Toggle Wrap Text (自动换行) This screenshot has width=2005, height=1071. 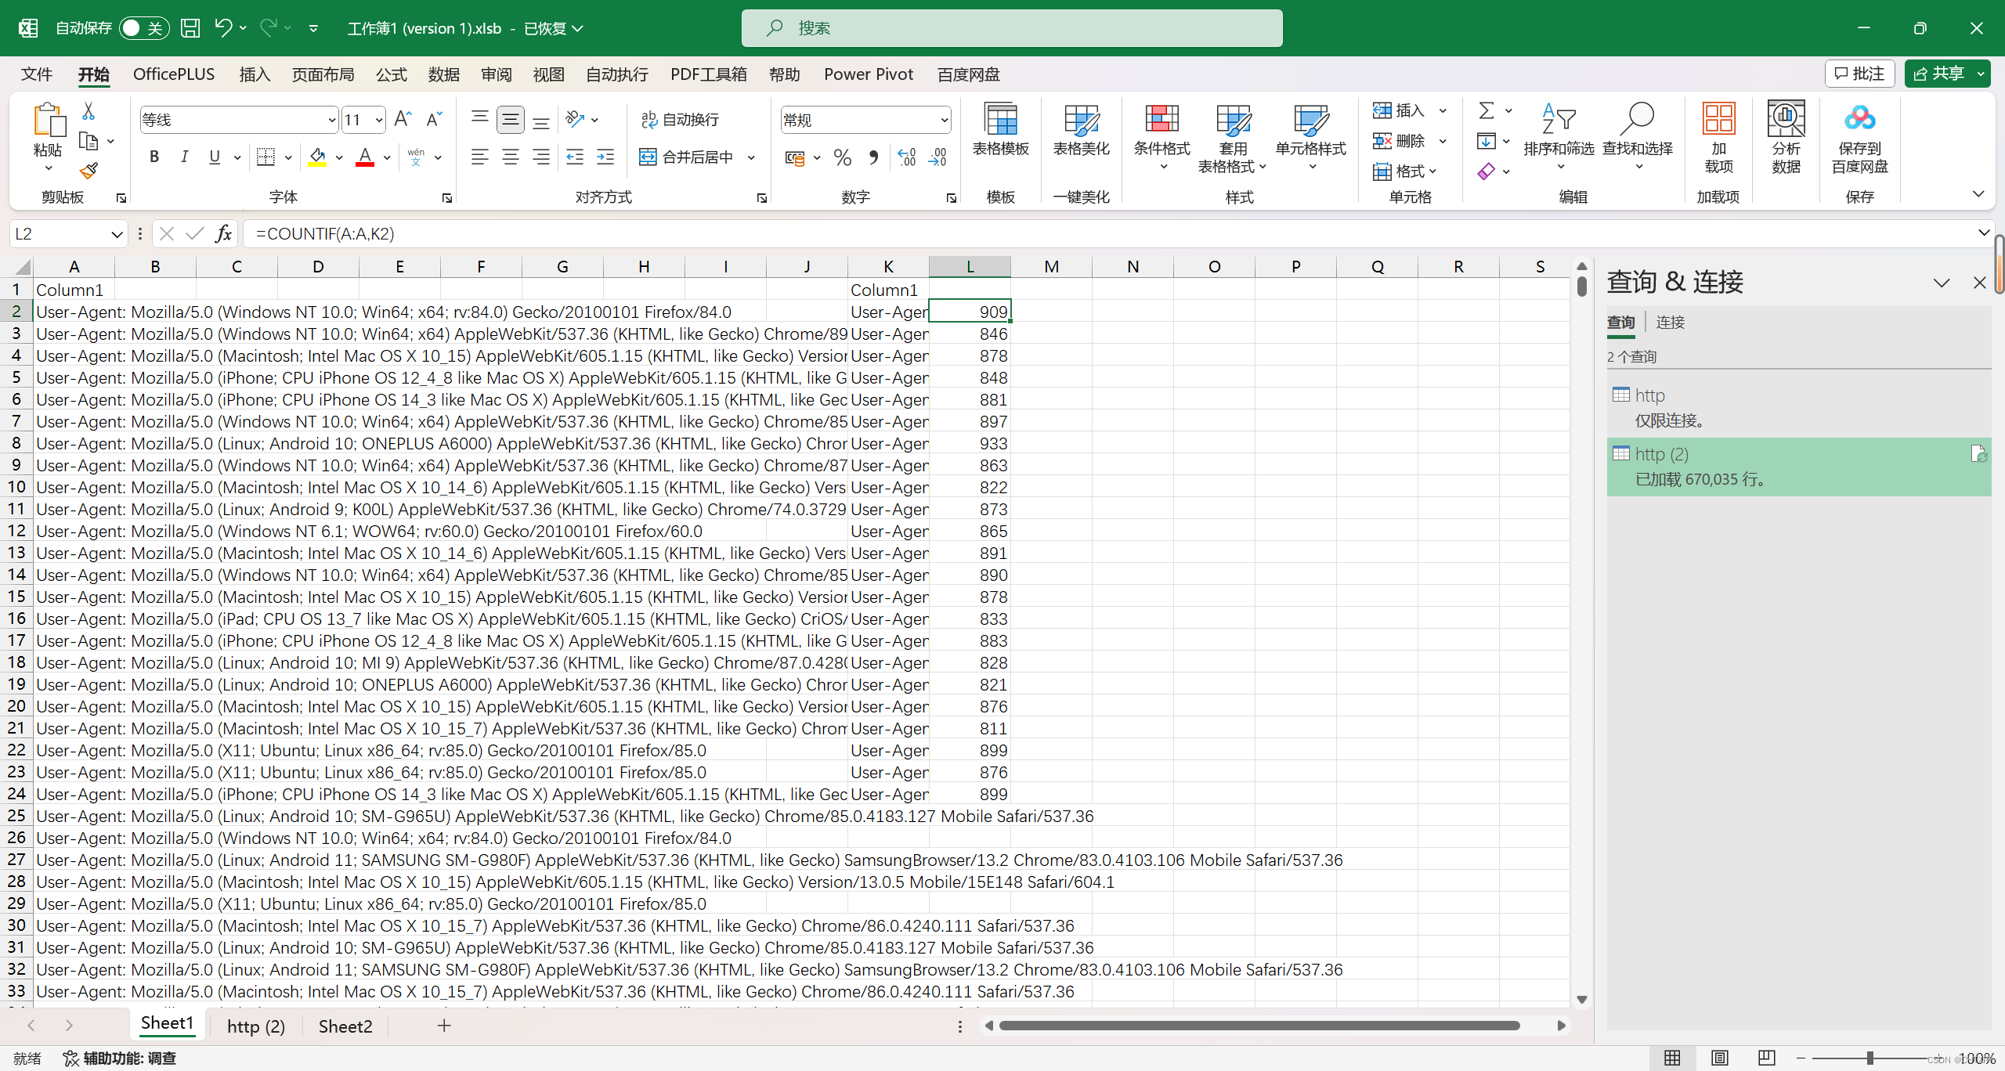[680, 119]
